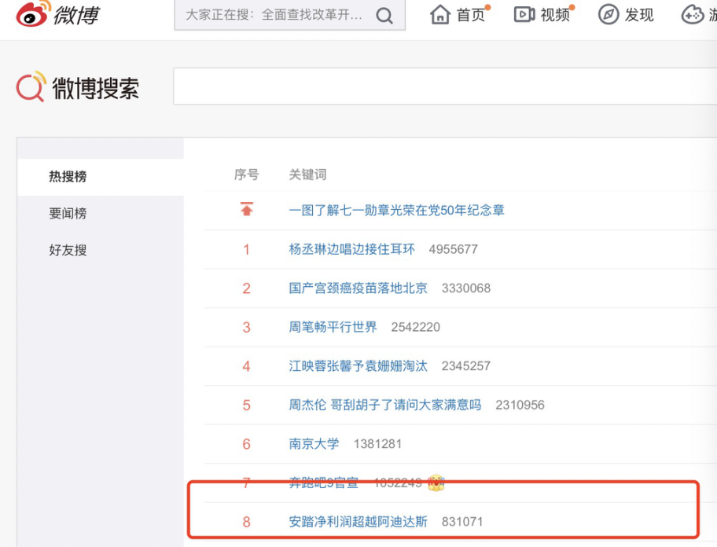This screenshot has height=547, width=717.
Task: Click rank number 1
Action: 247,249
